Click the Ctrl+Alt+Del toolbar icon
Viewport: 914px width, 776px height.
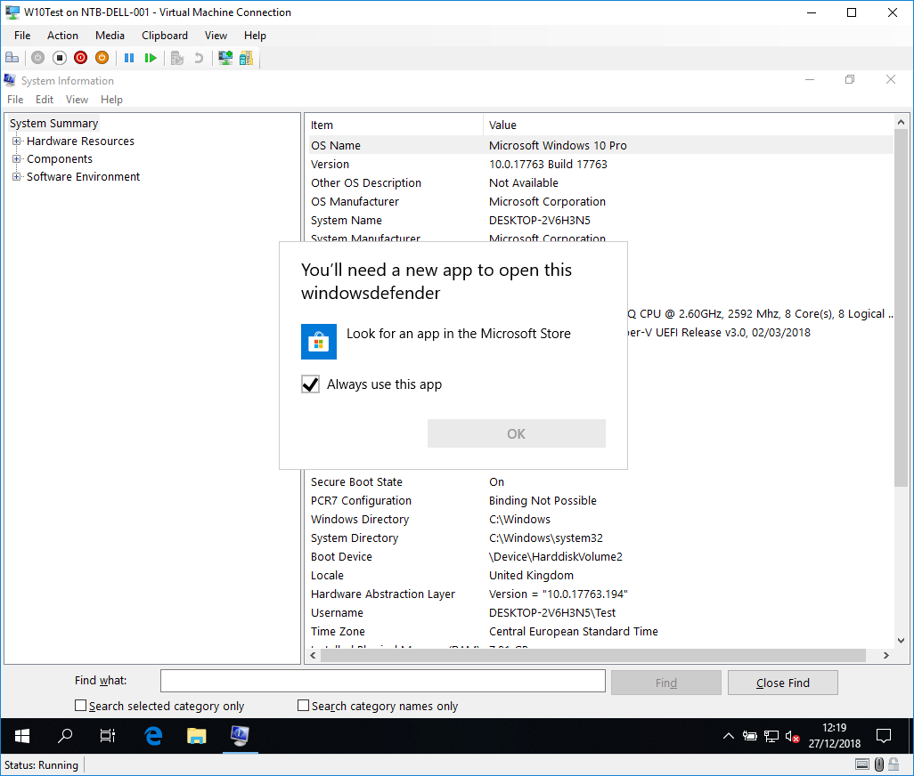point(12,58)
